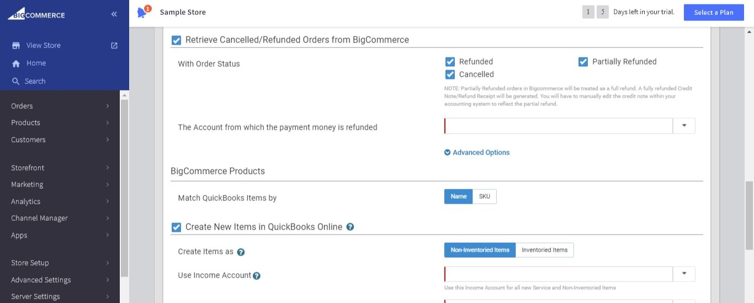This screenshot has width=754, height=303.
Task: Click help icon beside Use Income Account
Action: tap(257, 275)
